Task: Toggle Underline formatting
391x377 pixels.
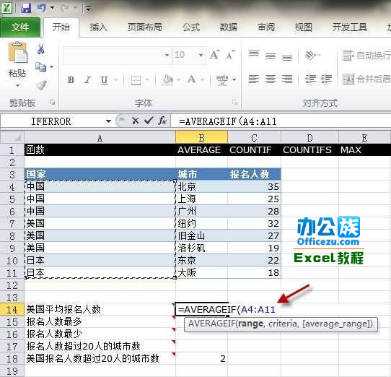Action: pyautogui.click(x=104, y=80)
